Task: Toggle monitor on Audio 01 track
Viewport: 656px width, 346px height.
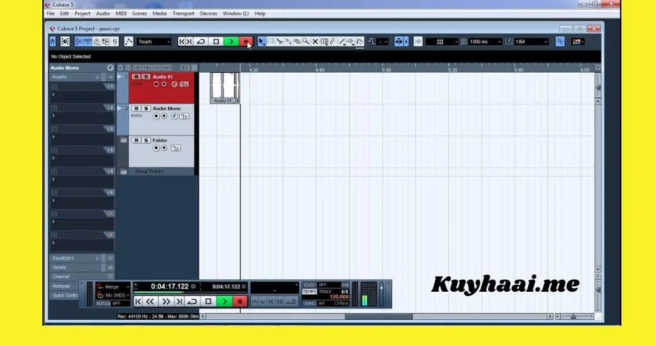Action: click(164, 84)
